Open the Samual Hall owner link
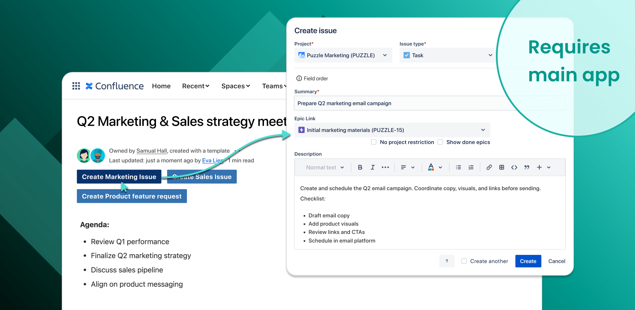635x310 pixels. 152,151
